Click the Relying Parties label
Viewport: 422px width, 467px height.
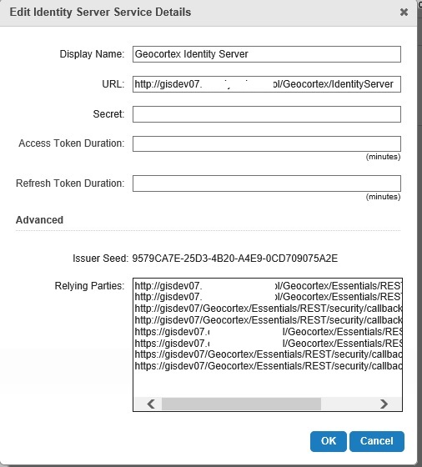coord(89,286)
